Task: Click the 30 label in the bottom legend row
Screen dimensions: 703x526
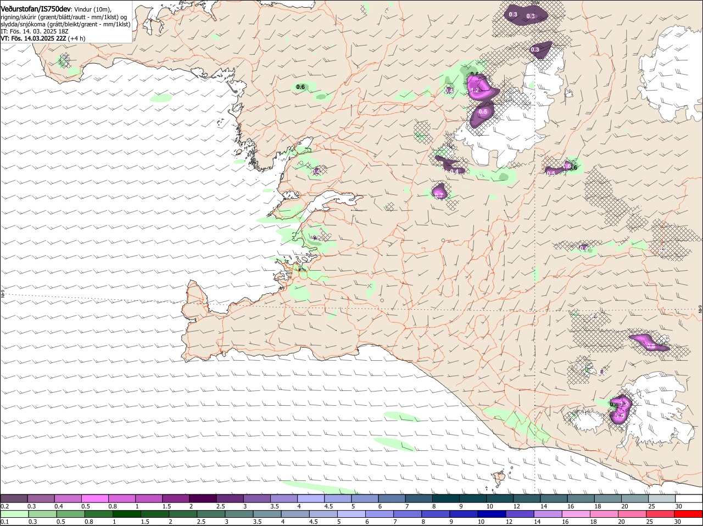Action: coord(678,522)
